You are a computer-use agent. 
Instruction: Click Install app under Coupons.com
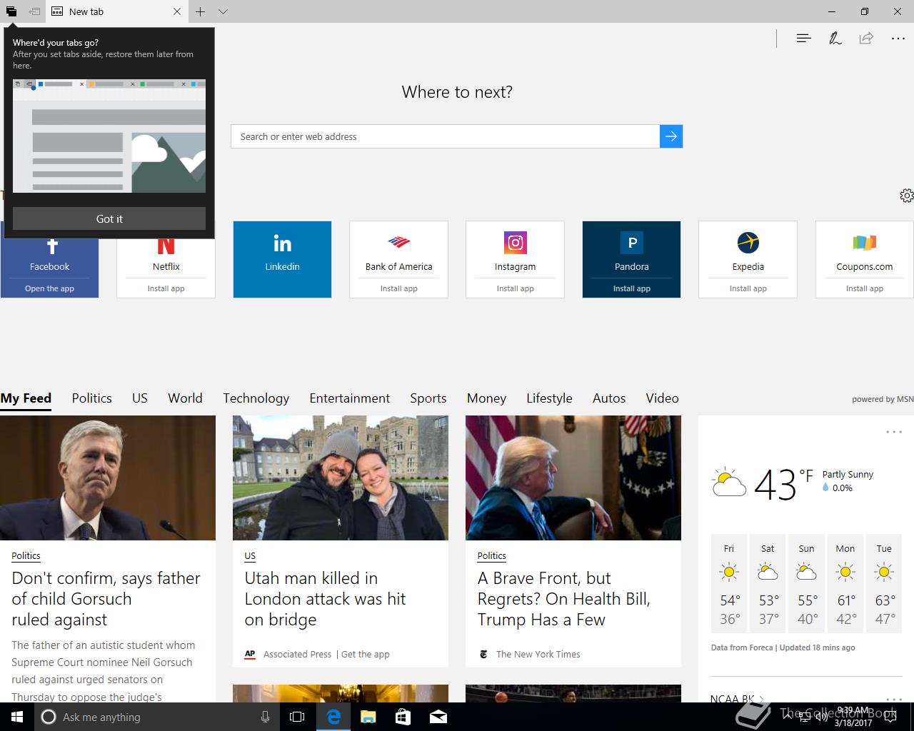864,288
